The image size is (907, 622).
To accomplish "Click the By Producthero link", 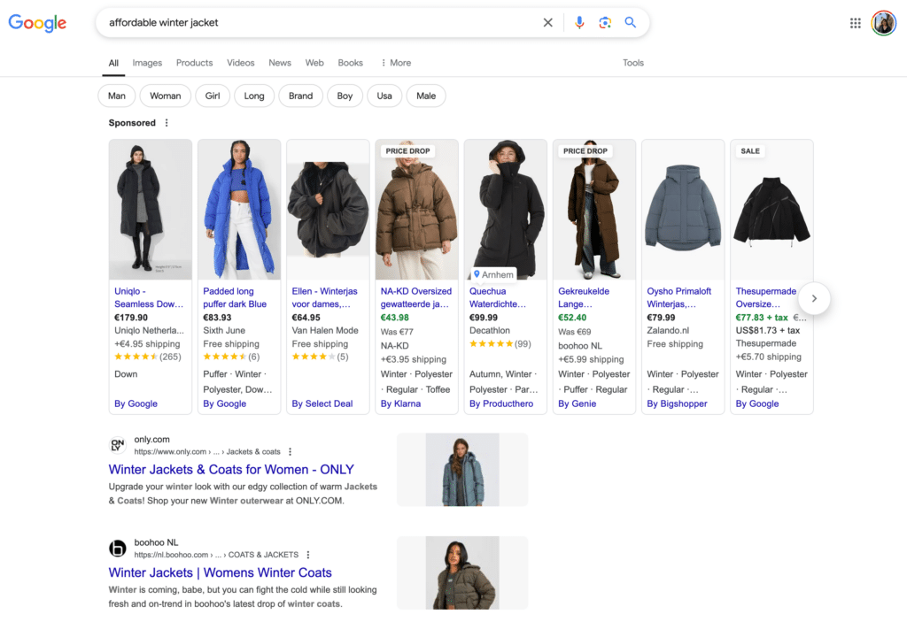I will 501,403.
